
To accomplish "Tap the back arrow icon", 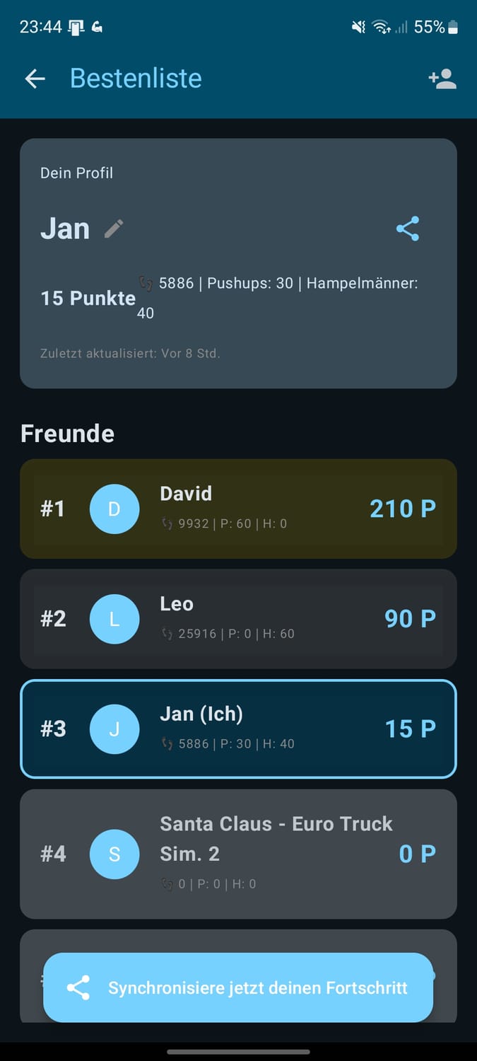I will (x=35, y=79).
